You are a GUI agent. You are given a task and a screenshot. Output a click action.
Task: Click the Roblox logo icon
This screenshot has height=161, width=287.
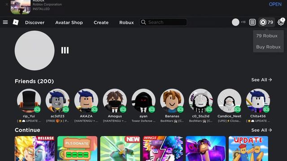(x=16, y=22)
